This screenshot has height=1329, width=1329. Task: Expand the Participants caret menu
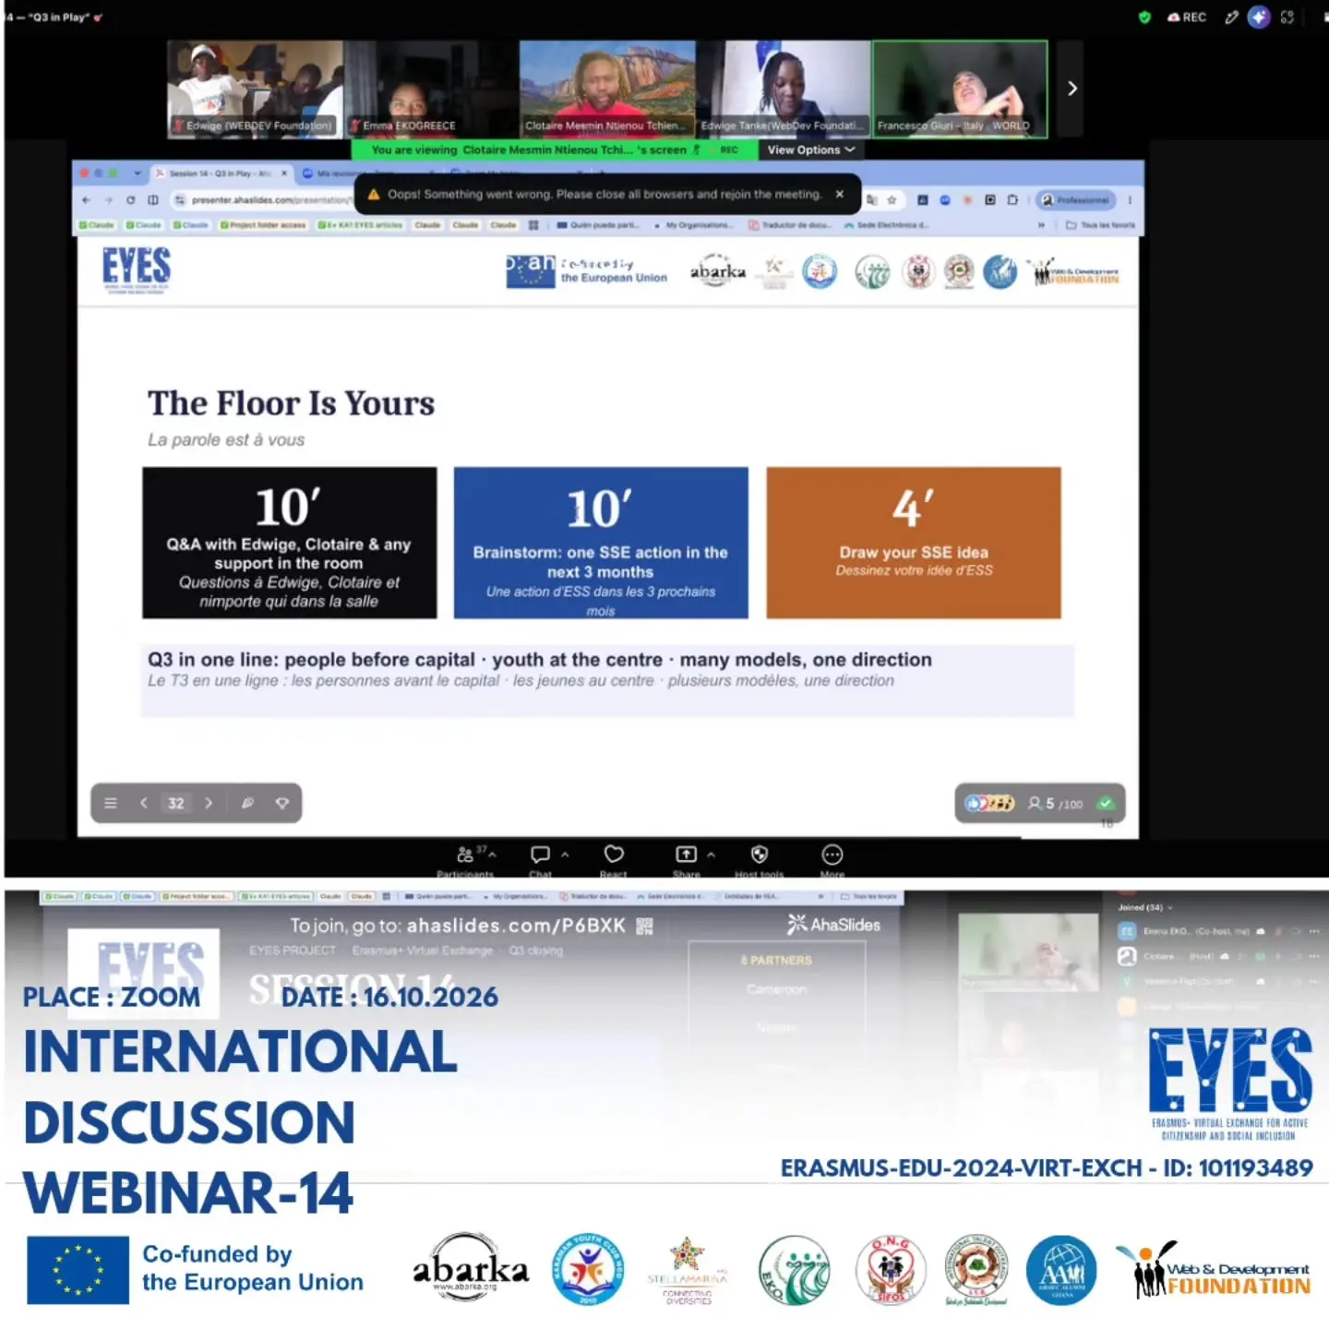click(x=493, y=855)
